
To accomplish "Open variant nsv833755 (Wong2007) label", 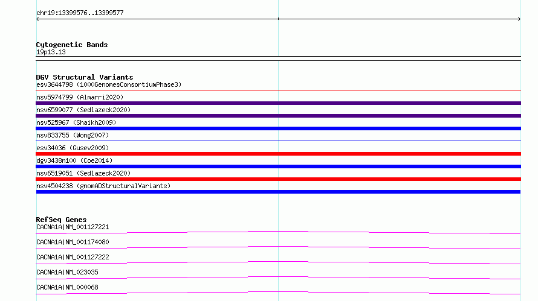I will click(73, 135).
